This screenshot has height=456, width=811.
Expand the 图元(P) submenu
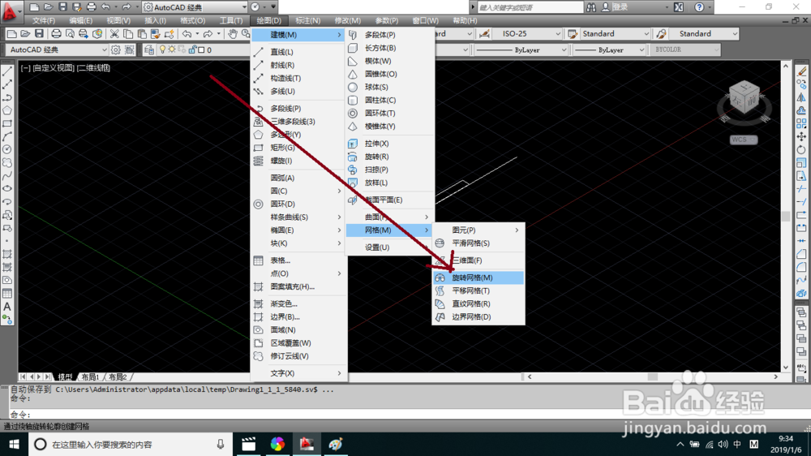(x=478, y=230)
